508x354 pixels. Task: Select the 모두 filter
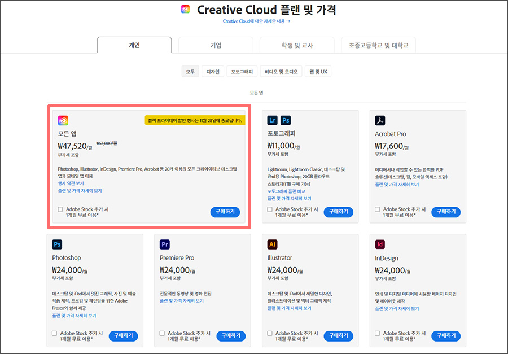point(190,72)
